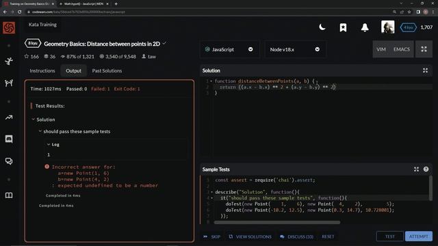Go back in the browser

5,12
